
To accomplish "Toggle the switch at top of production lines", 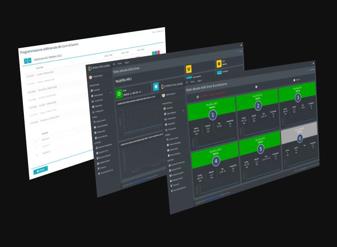I will tap(294, 80).
